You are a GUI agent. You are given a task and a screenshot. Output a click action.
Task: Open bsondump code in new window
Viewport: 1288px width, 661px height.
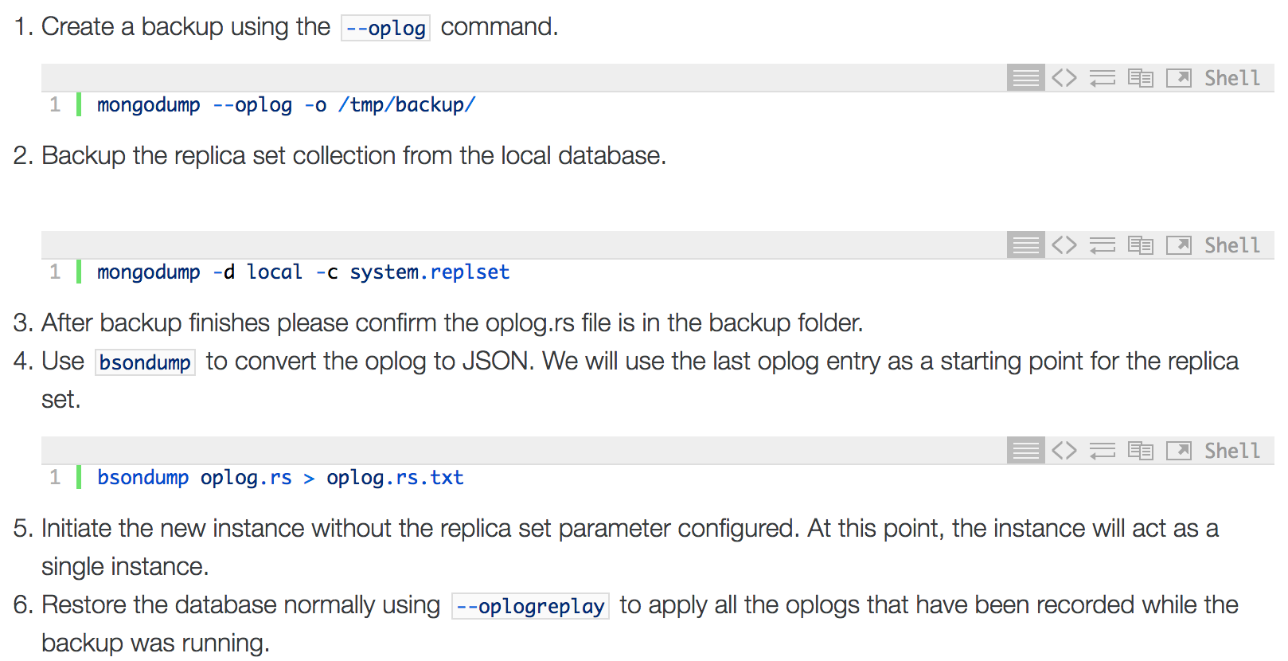(1179, 451)
